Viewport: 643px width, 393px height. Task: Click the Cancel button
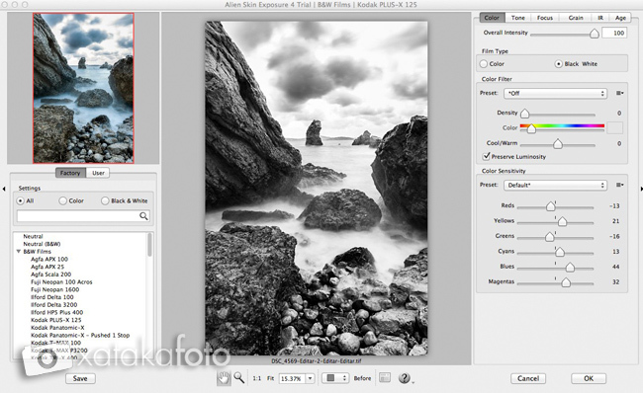528,378
